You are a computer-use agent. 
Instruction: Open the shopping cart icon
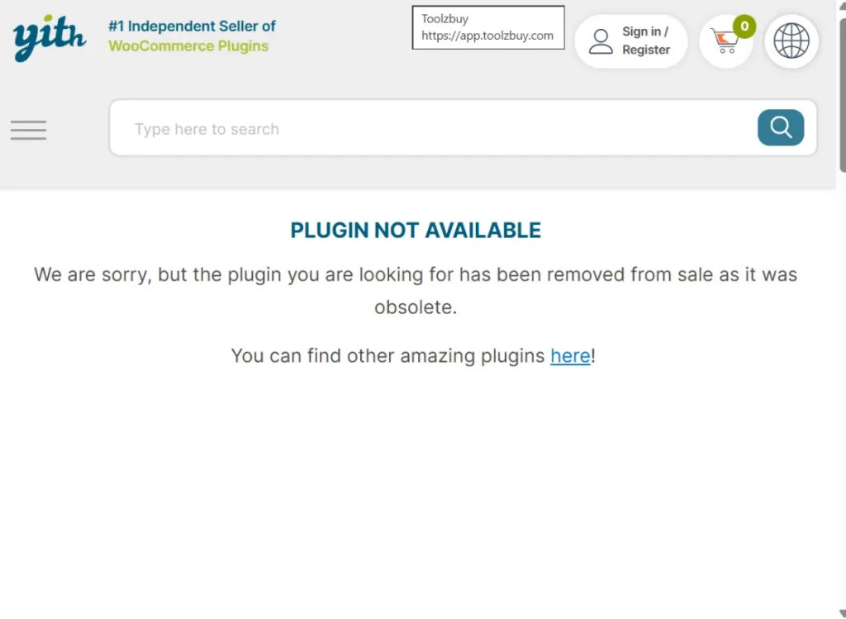tap(725, 42)
